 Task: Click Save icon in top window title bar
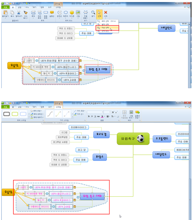pyautogui.click(x=14, y=3)
